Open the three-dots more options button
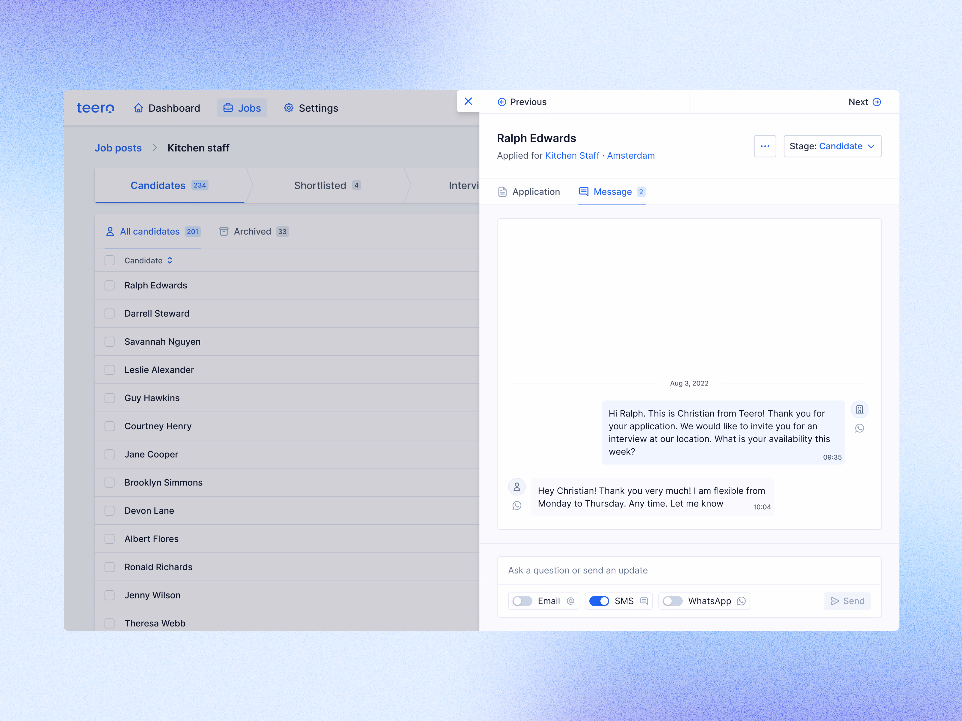Viewport: 962px width, 721px height. pyautogui.click(x=764, y=146)
